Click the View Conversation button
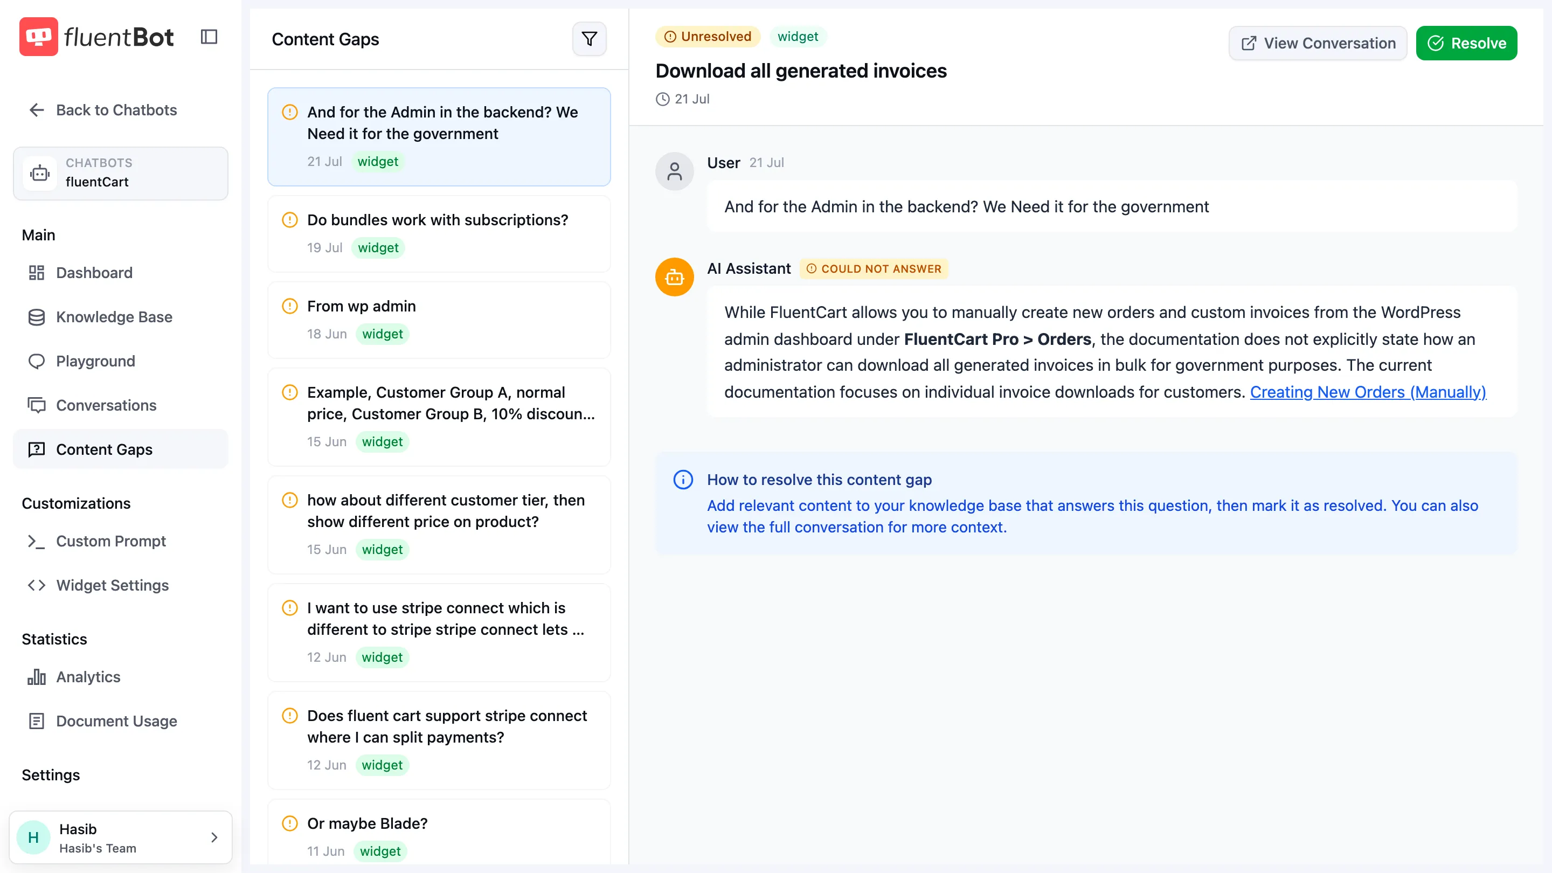 (x=1318, y=43)
